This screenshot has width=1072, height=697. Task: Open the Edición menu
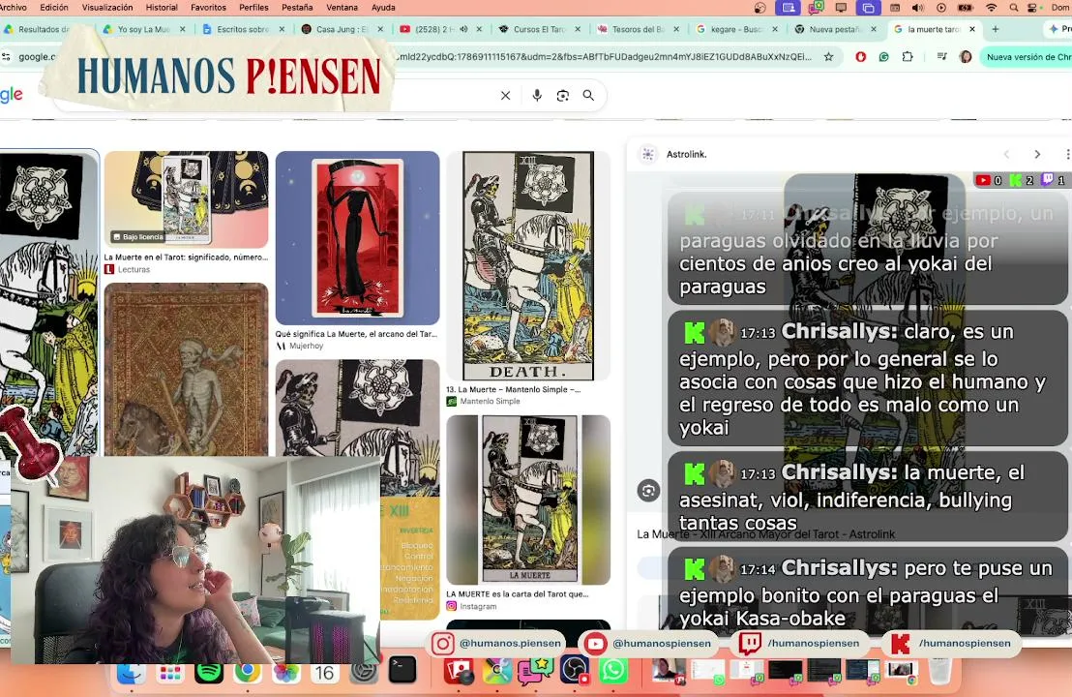[x=54, y=8]
